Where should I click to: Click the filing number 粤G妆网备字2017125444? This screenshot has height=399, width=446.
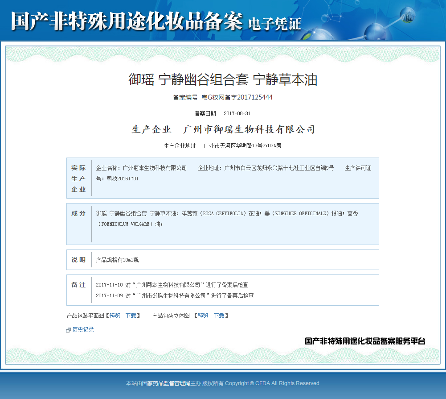[237, 97]
